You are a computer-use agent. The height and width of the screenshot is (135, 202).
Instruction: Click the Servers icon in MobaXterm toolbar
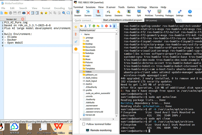coord(88,13)
